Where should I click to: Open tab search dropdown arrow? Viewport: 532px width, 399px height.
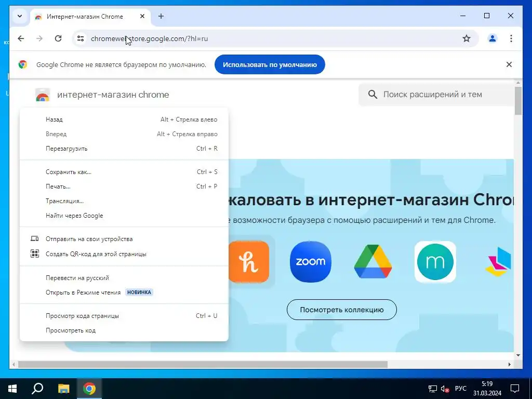click(x=20, y=16)
